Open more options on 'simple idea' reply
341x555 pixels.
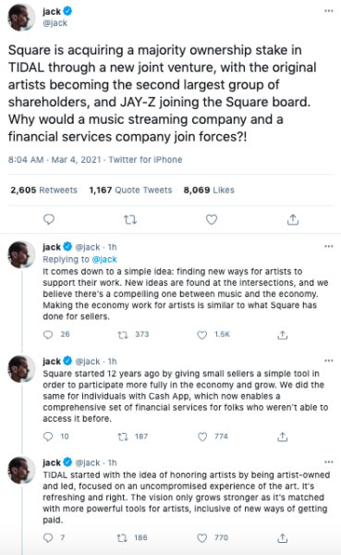(329, 246)
